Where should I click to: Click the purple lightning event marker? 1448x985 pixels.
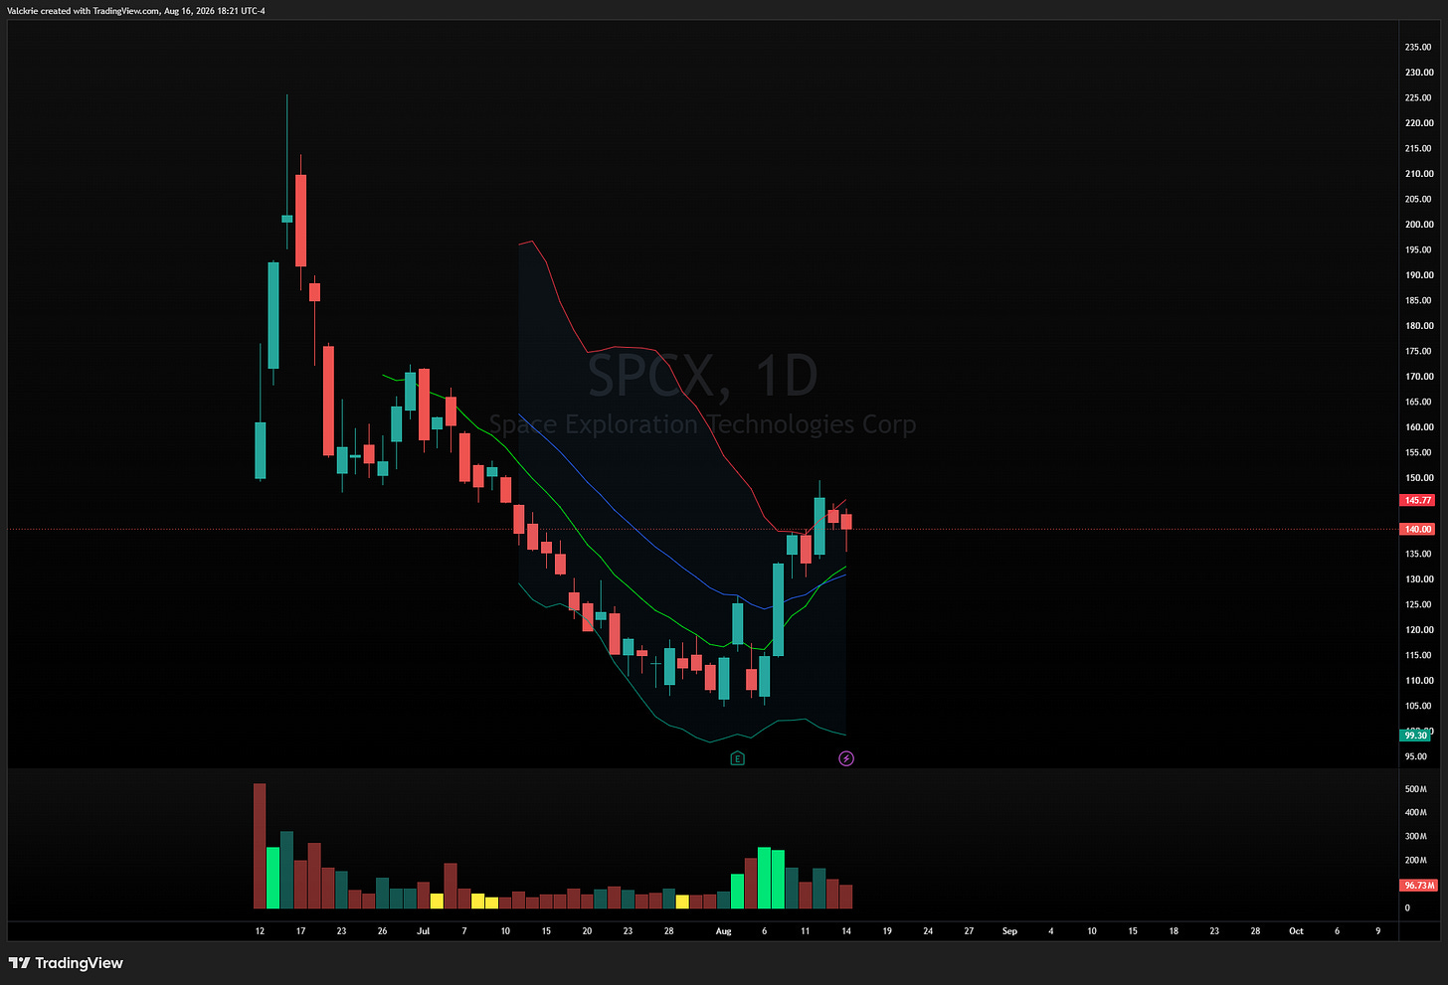(x=846, y=758)
